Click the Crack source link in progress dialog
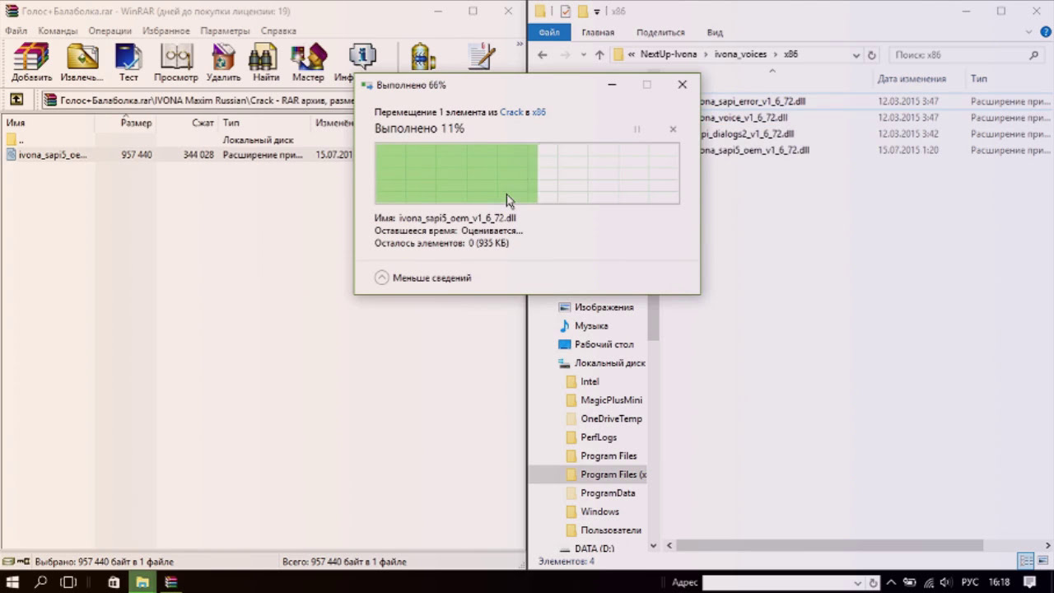 click(511, 112)
